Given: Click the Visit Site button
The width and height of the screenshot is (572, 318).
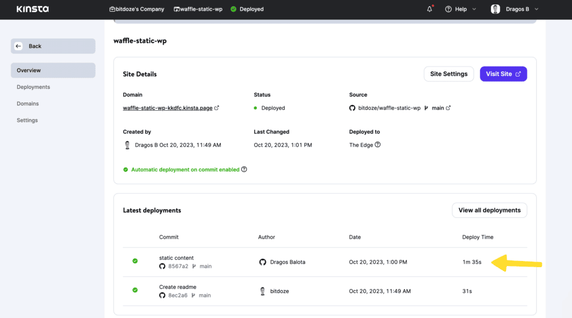Looking at the screenshot, I should (x=503, y=74).
